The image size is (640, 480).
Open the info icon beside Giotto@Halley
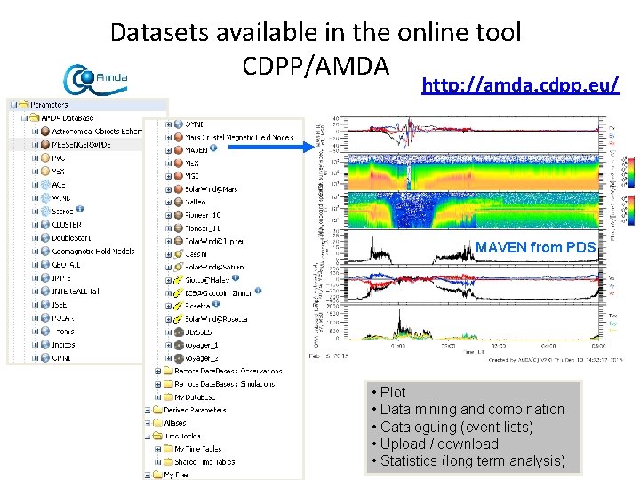236,278
